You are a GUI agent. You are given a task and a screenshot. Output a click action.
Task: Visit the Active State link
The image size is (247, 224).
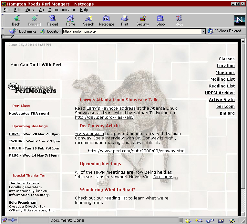pyautogui.click(x=222, y=99)
